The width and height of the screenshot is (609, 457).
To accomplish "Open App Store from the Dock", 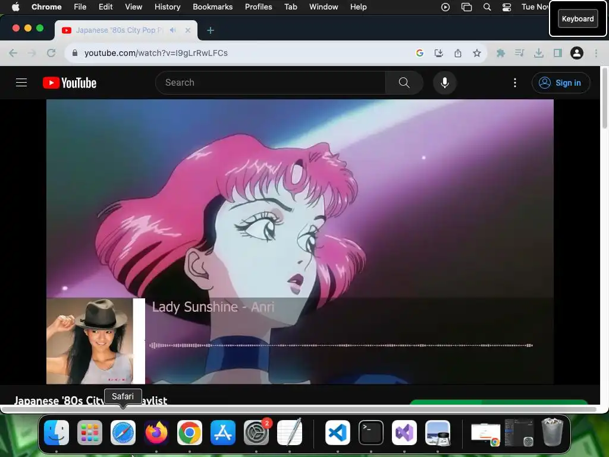I will 223,433.
